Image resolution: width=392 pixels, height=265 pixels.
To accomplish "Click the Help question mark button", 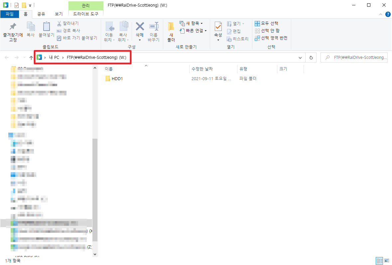I will (x=388, y=14).
